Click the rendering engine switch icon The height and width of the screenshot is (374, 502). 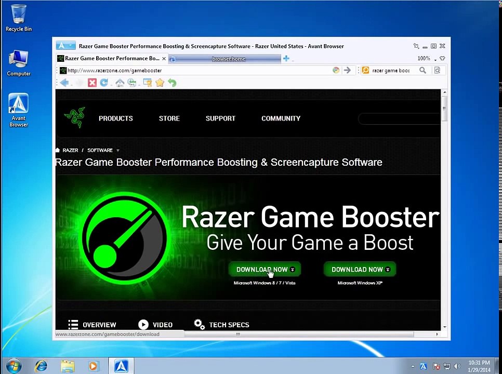coord(336,71)
